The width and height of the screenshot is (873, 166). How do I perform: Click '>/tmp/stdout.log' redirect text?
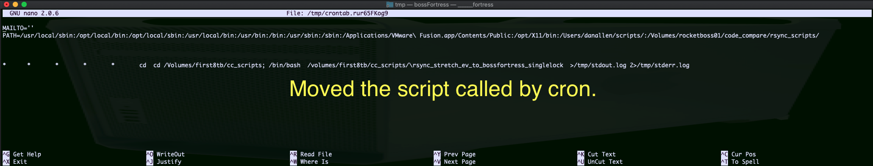click(598, 65)
